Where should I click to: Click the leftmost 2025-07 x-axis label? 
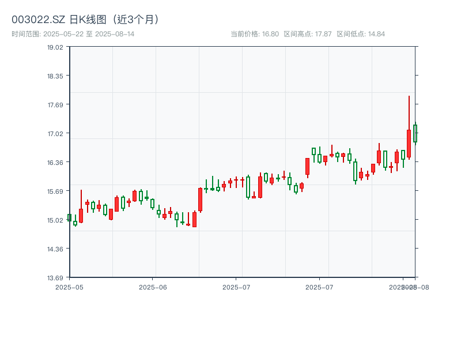236,287
